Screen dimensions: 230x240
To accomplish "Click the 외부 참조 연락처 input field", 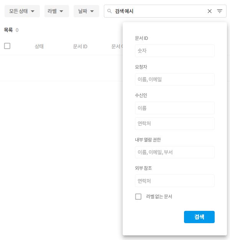I will [x=174, y=181].
